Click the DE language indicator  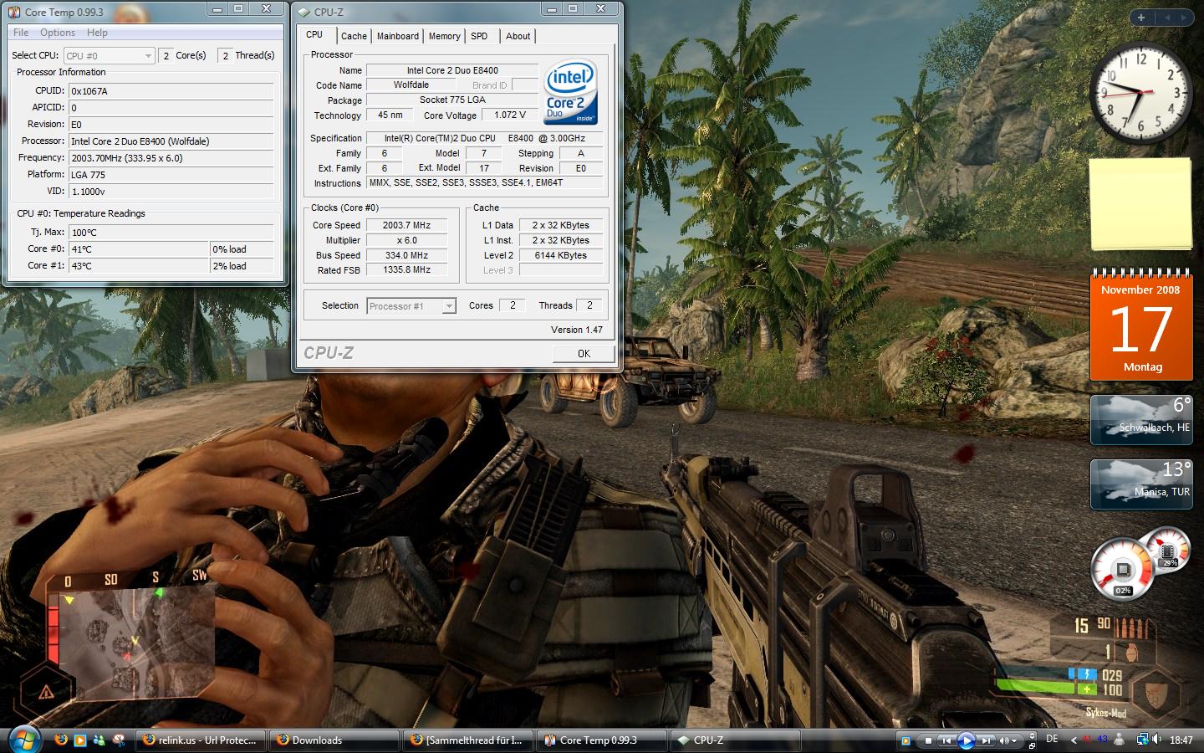click(1052, 739)
